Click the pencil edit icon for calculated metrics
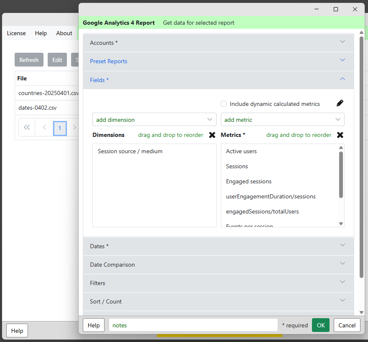The height and width of the screenshot is (342, 368). [x=340, y=103]
